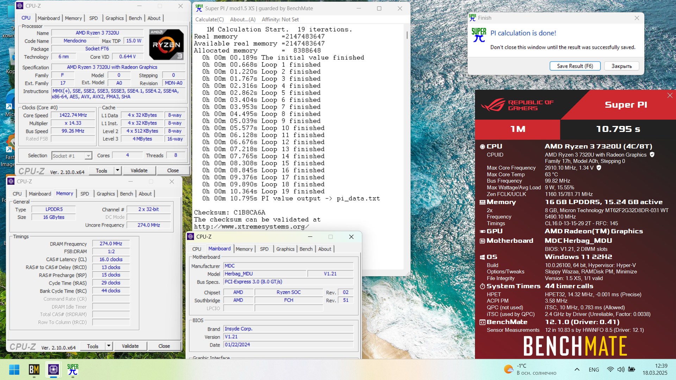This screenshot has width=676, height=380.
Task: Minimize the Mainboard CPU-Z window
Action: (310, 237)
